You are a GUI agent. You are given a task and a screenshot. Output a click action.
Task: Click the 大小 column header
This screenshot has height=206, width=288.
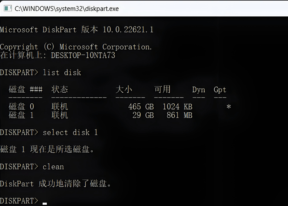[x=124, y=89]
